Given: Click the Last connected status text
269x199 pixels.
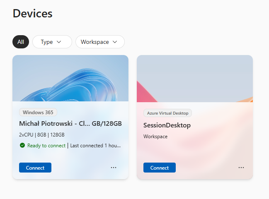Looking at the screenshot, I should pos(95,146).
